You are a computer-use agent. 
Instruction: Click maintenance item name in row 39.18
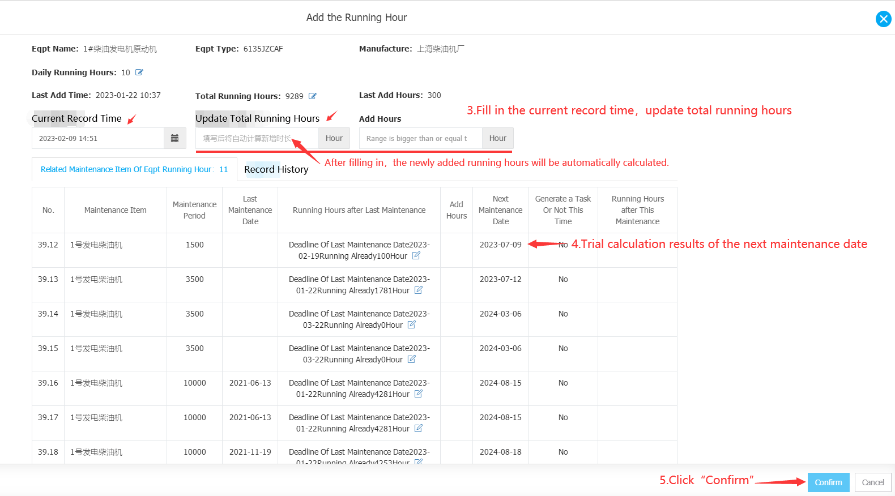click(x=96, y=452)
